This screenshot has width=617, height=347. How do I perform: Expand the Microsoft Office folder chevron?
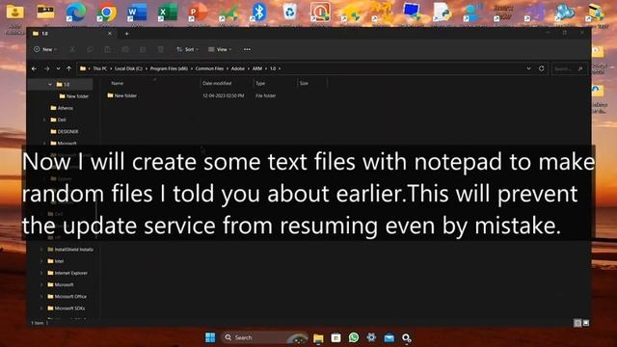click(41, 297)
